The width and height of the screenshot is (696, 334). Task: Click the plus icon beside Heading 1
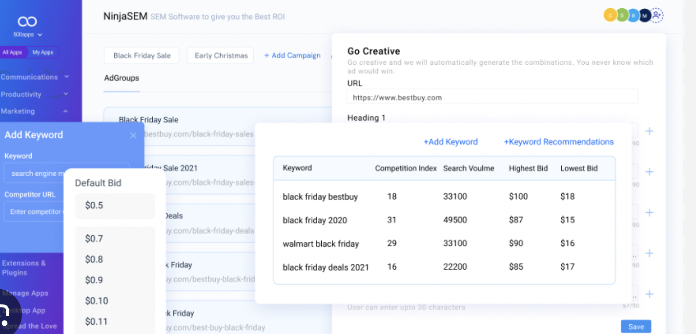tap(649, 131)
